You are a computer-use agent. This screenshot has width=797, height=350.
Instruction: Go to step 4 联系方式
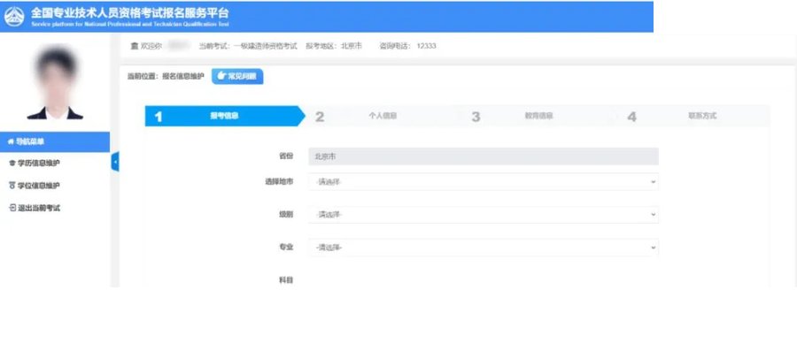(x=693, y=116)
